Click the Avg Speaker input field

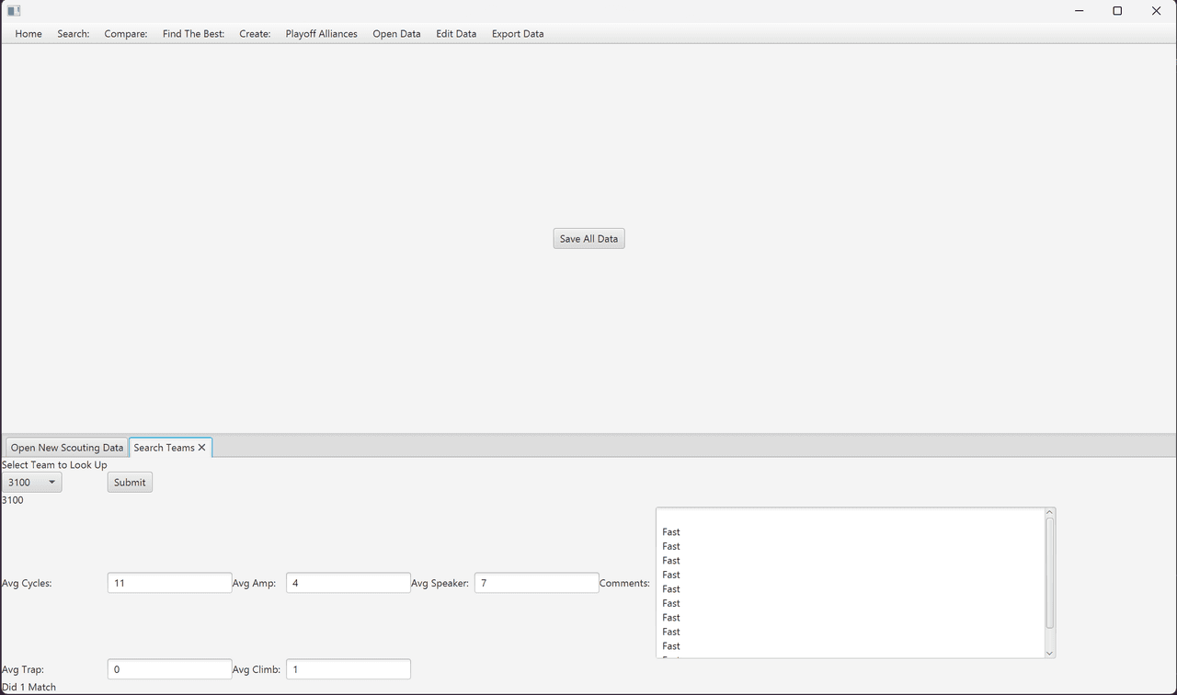click(x=536, y=583)
